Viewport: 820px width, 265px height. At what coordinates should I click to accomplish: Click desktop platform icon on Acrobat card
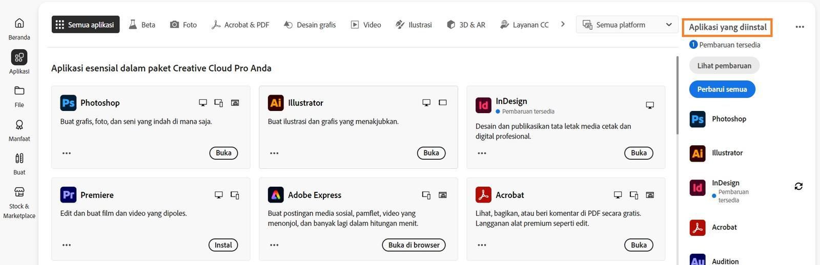pyautogui.click(x=618, y=195)
